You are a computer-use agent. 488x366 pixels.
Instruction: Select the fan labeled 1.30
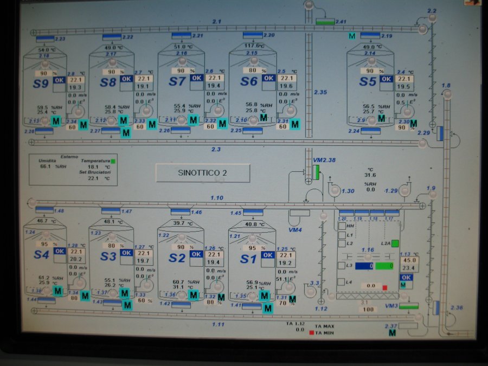coord(335,190)
